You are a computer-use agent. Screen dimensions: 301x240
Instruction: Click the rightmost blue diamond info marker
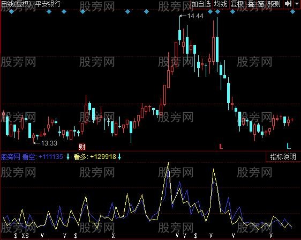point(292,12)
